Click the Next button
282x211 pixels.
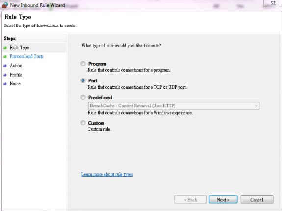[223, 200]
